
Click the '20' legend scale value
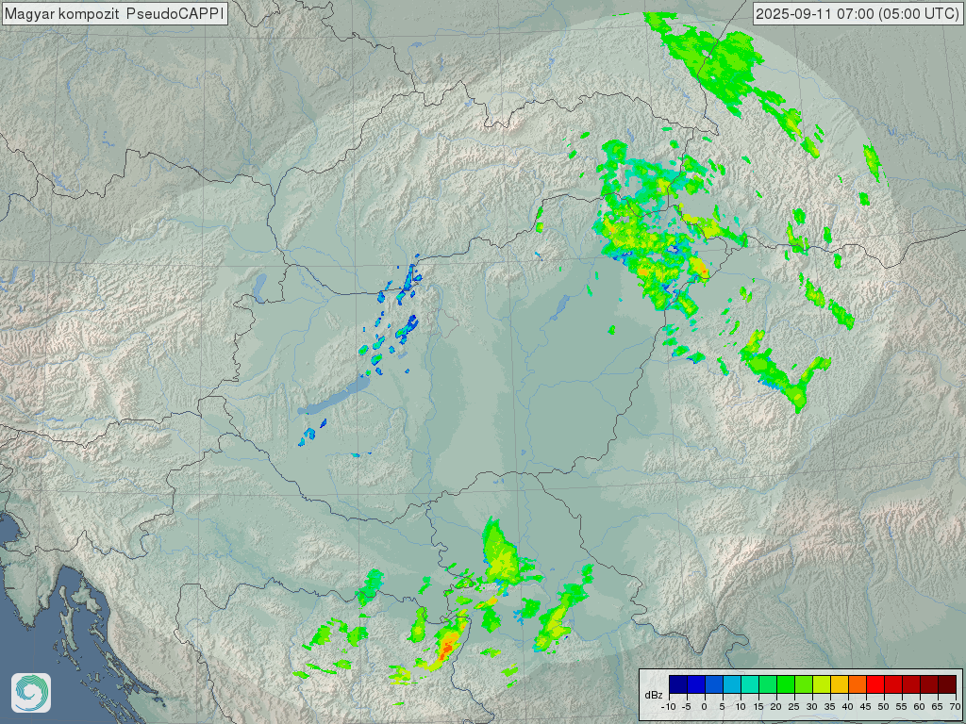point(776,707)
